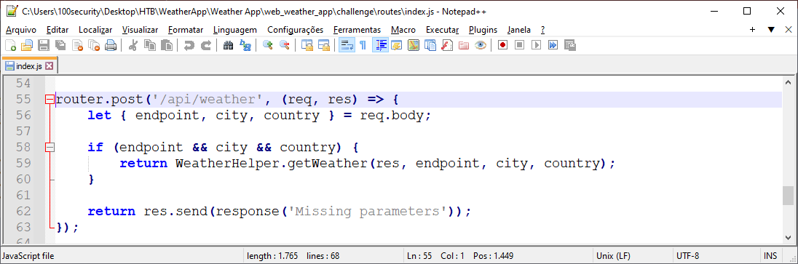Open the Localizar menu
This screenshot has height=264, width=798.
tap(95, 30)
